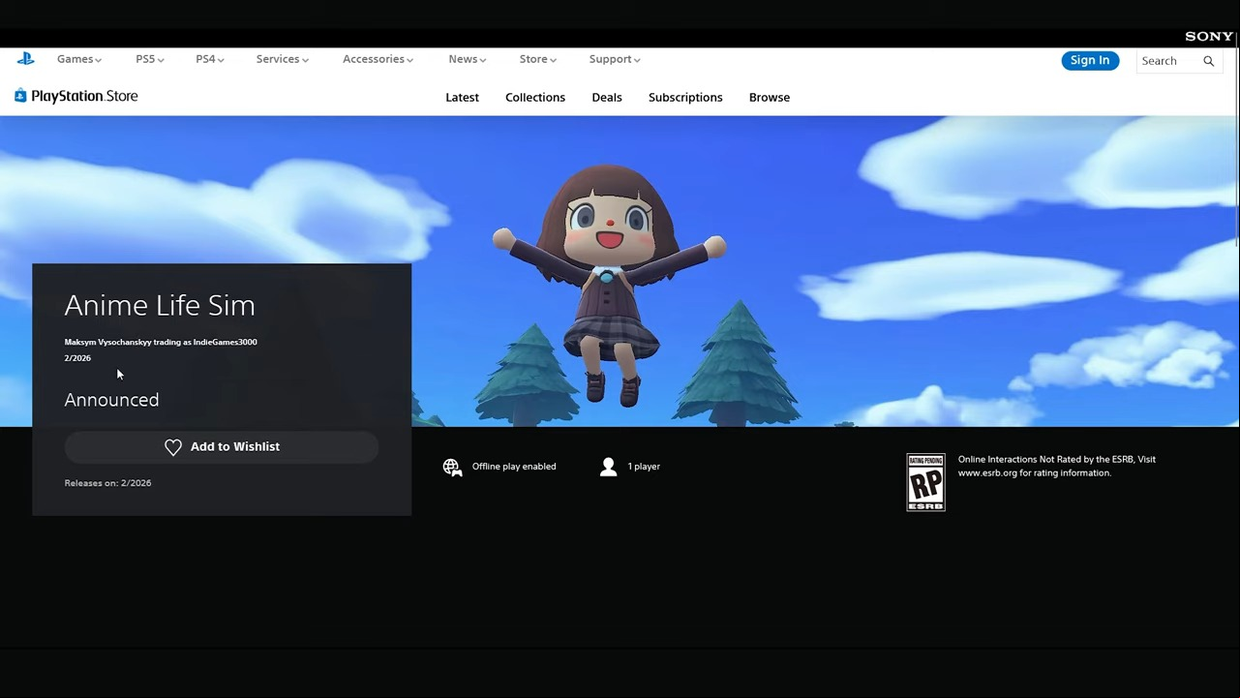Image resolution: width=1240 pixels, height=698 pixels.
Task: Click the Announced status text
Action: 111,400
